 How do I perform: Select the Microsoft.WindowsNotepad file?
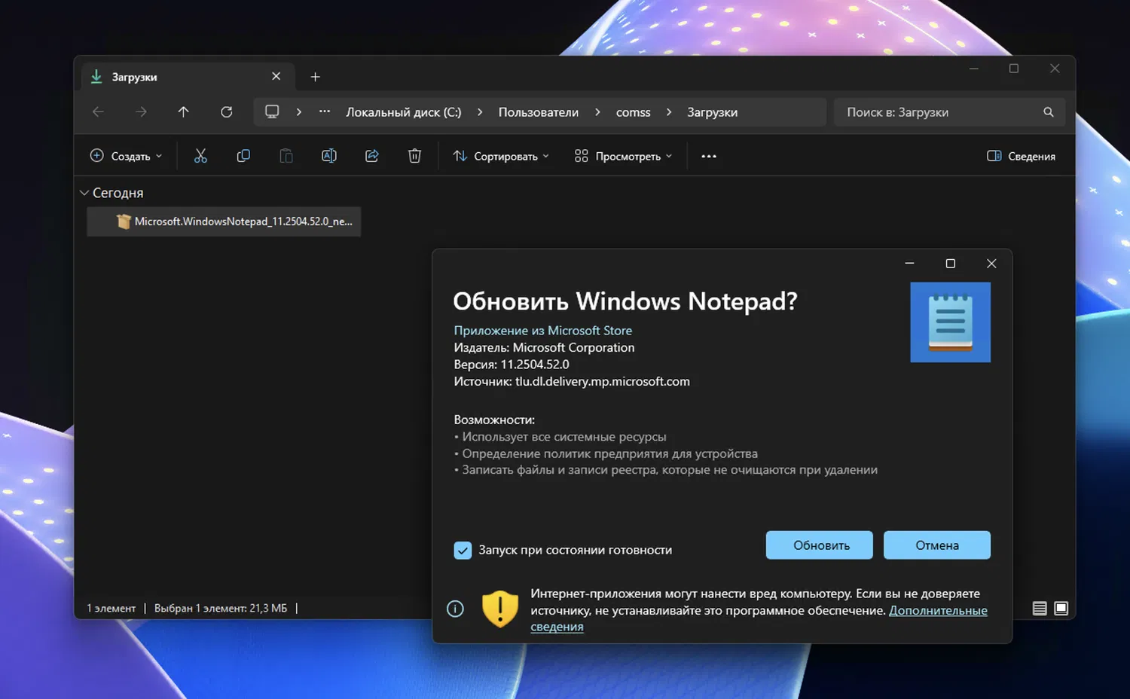click(x=224, y=221)
